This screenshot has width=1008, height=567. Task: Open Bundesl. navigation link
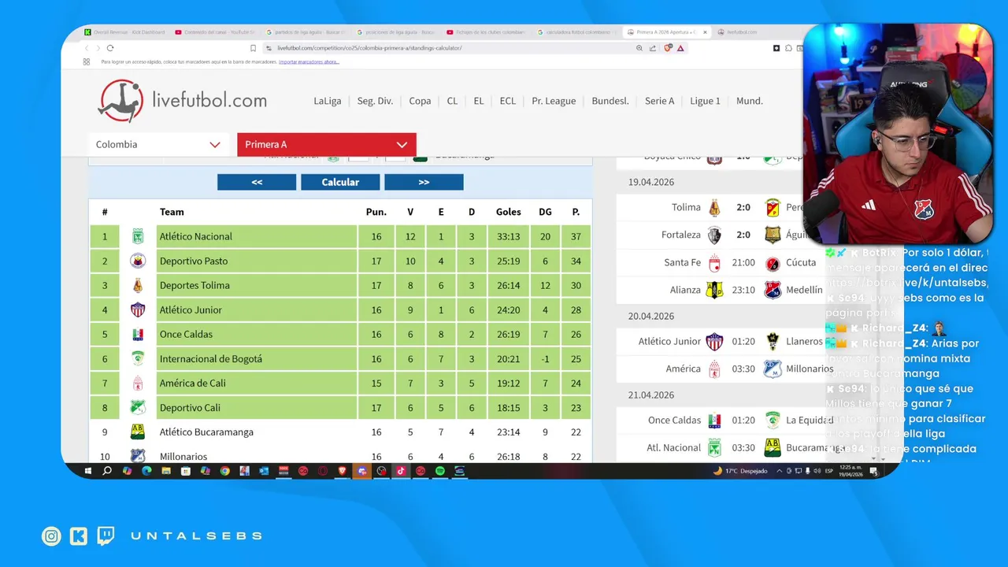point(610,101)
